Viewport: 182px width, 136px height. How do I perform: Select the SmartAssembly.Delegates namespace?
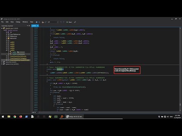click(18, 58)
